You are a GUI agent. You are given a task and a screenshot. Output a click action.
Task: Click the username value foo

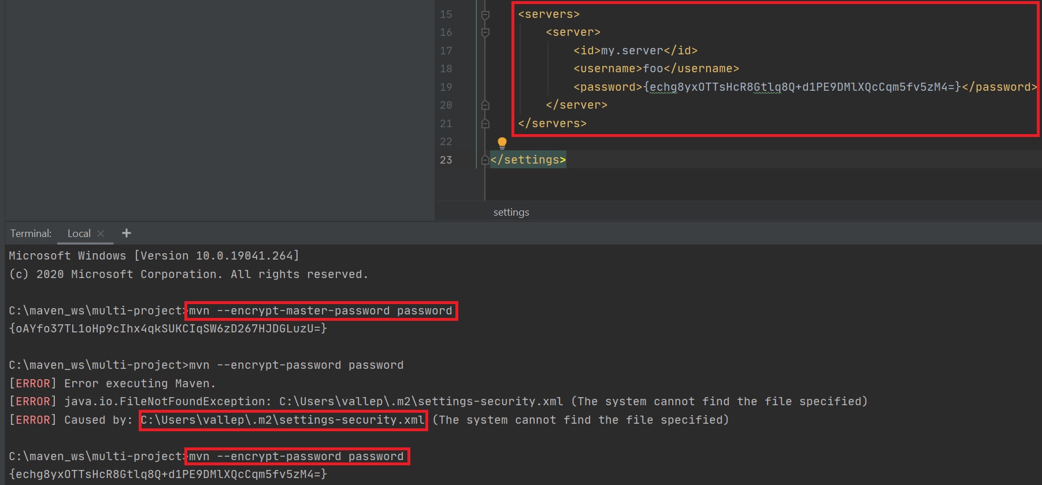(653, 69)
